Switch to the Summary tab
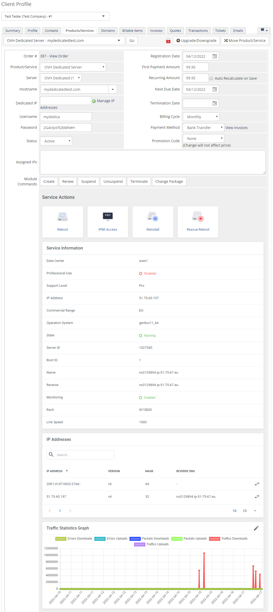The image size is (273, 612). point(13,31)
